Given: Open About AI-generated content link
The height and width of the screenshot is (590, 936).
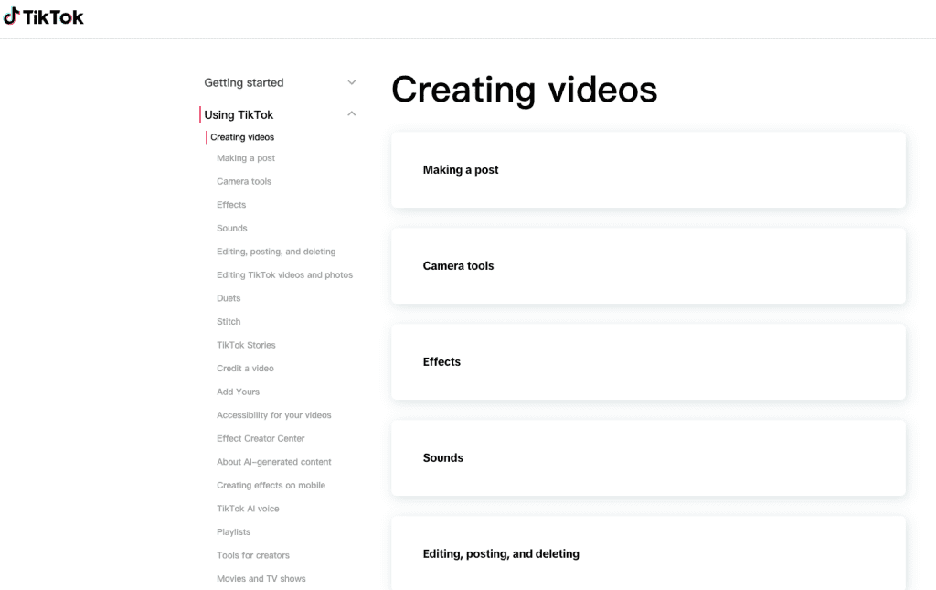Looking at the screenshot, I should tap(274, 462).
